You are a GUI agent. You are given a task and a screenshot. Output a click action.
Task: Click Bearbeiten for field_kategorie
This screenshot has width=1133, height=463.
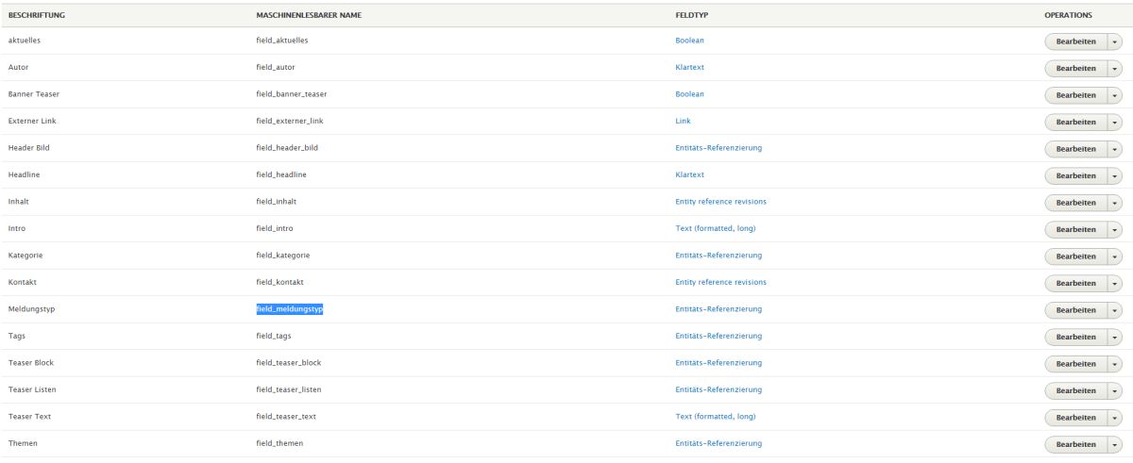(x=1075, y=256)
